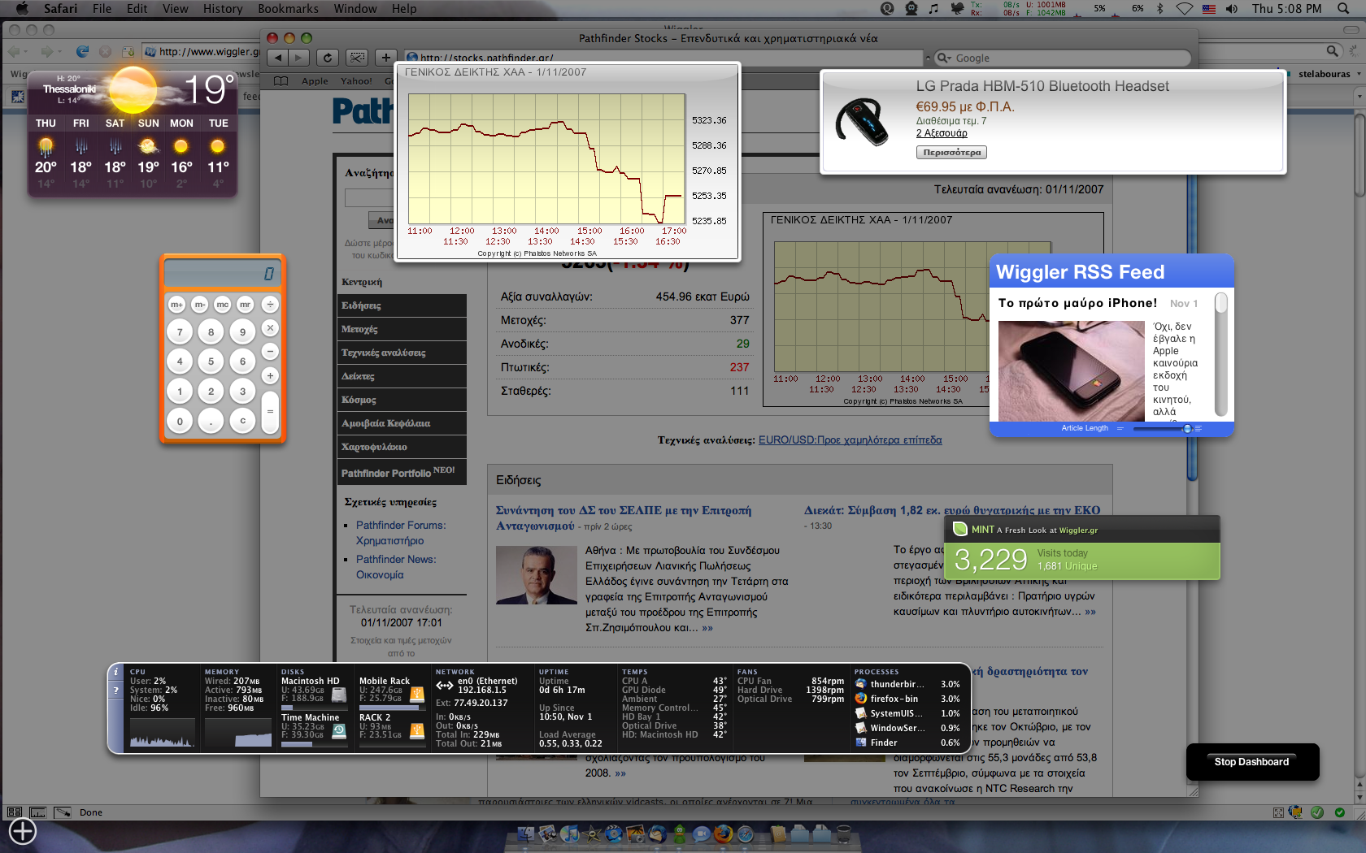Open Finder from the Dock
Screen dimensions: 1366x853
[526, 834]
